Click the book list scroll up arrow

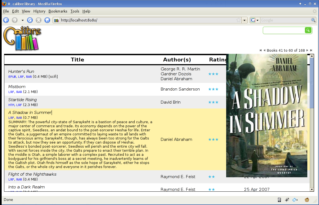[x=312, y=56]
